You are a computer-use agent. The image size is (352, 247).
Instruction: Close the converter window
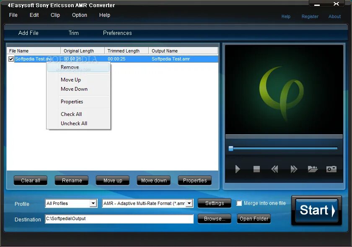tap(336, 4)
